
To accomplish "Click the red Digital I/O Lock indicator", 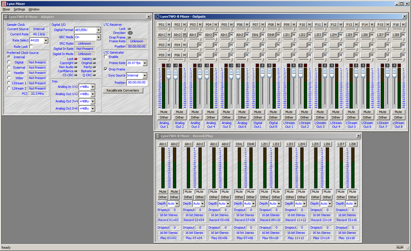I will pos(76,59).
